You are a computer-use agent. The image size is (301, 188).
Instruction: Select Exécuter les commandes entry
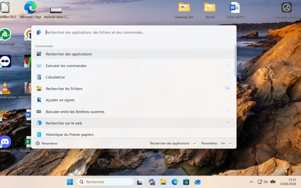pos(66,66)
